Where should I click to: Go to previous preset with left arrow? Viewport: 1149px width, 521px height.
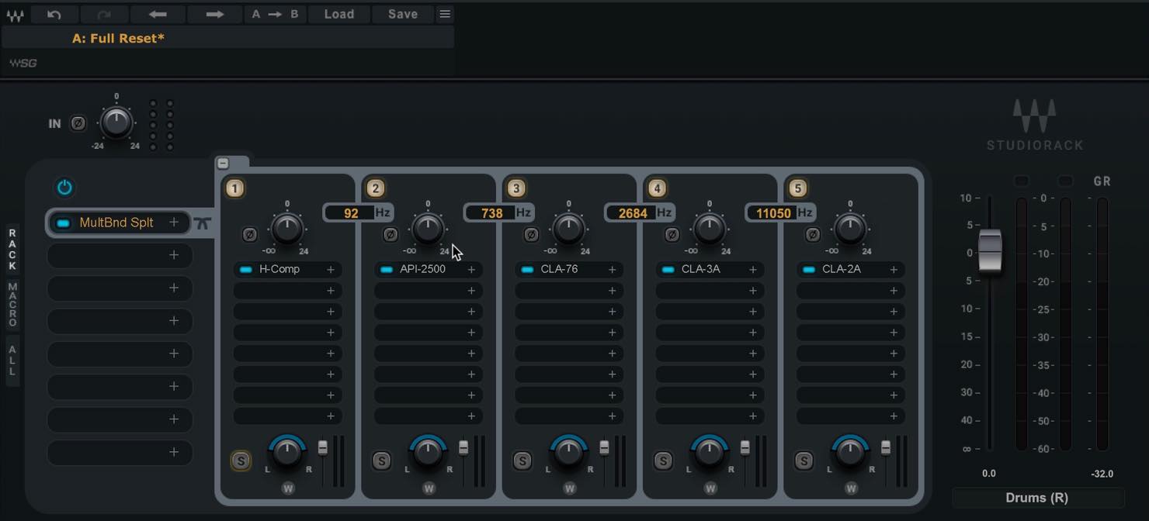pos(158,14)
